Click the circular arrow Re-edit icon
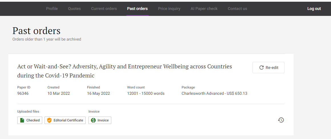 (261, 68)
